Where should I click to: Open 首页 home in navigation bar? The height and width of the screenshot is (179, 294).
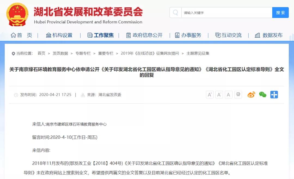[x=21, y=35]
